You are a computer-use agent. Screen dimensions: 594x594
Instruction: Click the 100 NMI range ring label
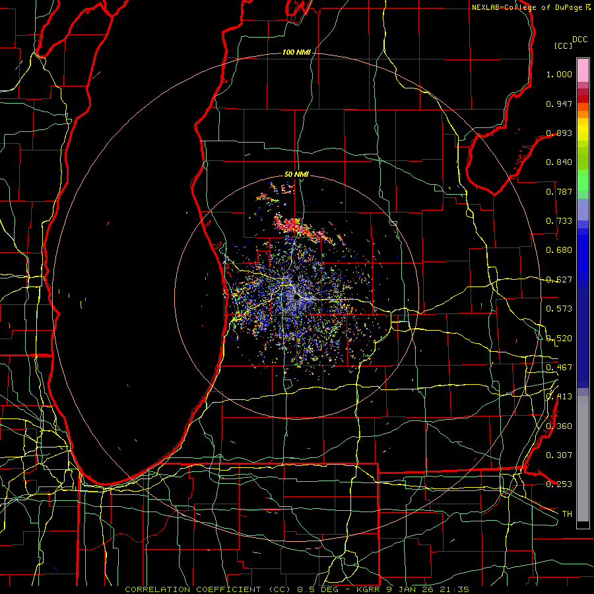click(x=296, y=52)
